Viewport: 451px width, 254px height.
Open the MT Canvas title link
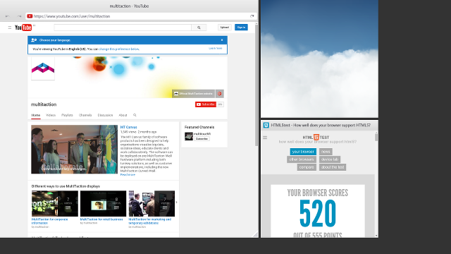128,127
